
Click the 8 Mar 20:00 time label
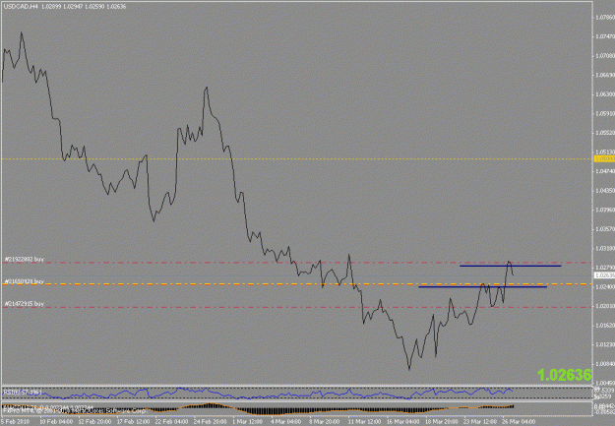coord(326,422)
